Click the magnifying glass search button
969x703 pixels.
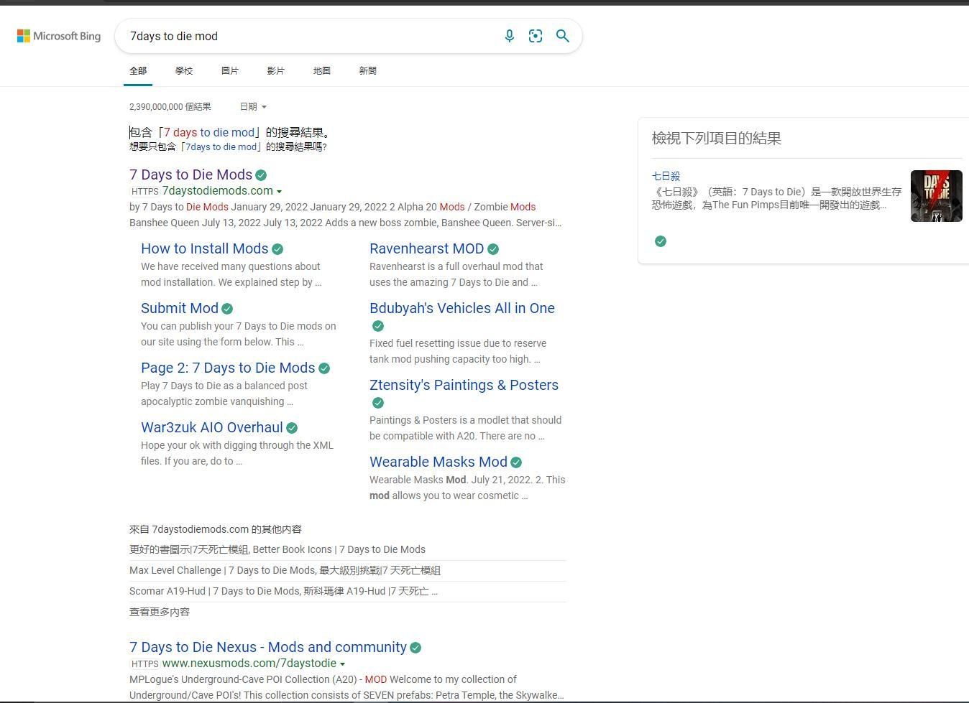[563, 36]
